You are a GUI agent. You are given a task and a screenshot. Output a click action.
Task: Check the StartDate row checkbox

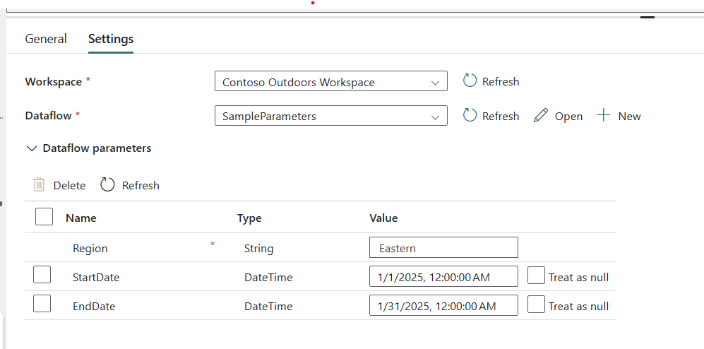coord(42,276)
